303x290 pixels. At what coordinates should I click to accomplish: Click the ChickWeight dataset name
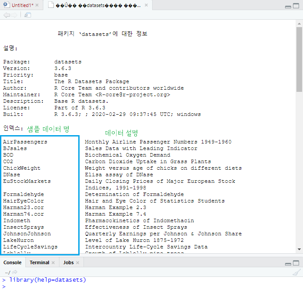pyautogui.click(x=22, y=168)
